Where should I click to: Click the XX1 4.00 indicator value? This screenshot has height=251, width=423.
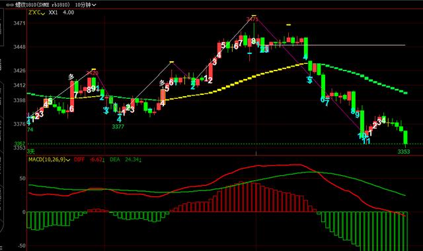click(61, 13)
